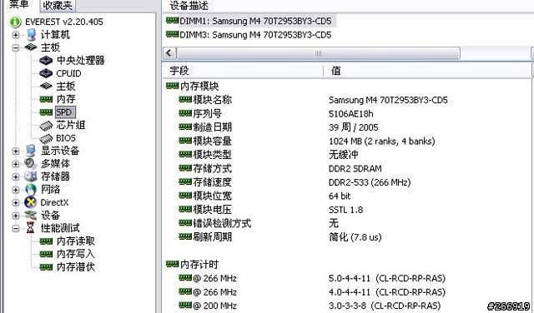Click the 中央处理器 chip icon
This screenshot has height=313, width=534.
(46, 61)
